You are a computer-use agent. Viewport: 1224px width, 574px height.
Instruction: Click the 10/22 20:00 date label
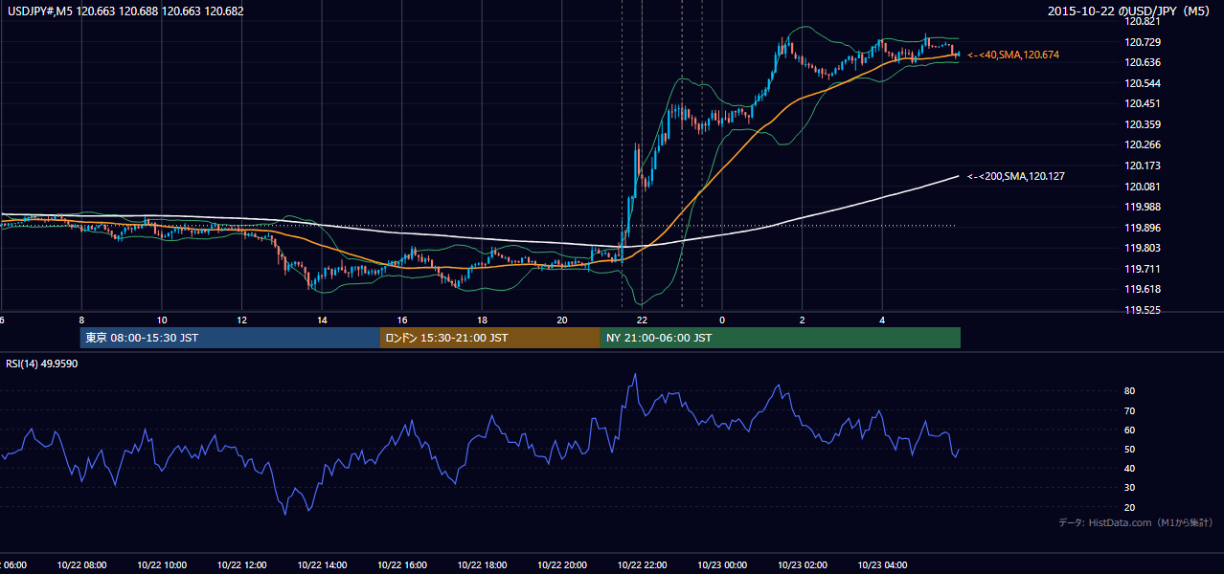point(561,565)
